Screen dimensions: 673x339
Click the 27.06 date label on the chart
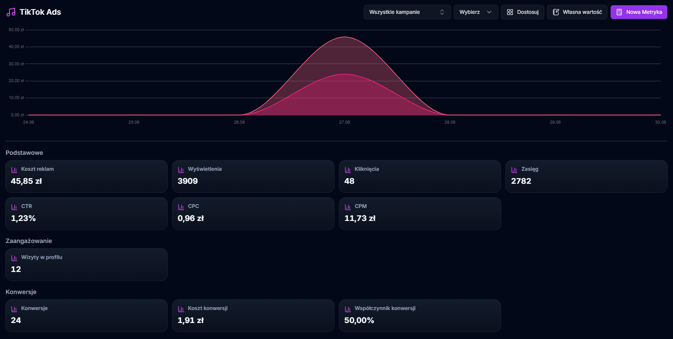[344, 122]
